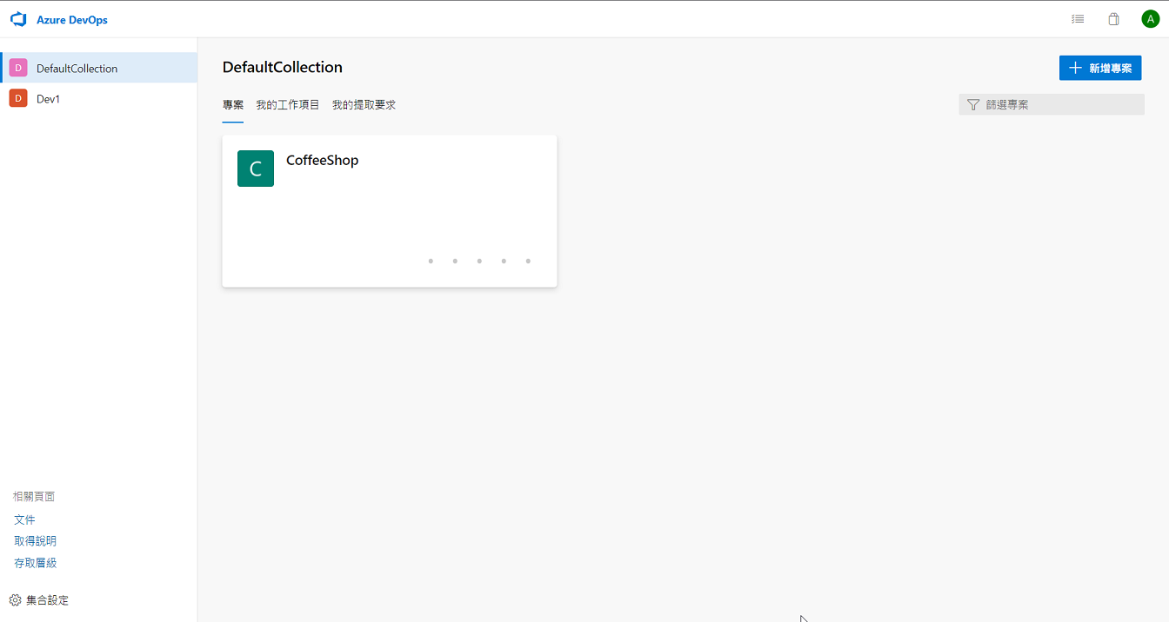Image resolution: width=1169 pixels, height=622 pixels.
Task: Click the work items list icon in header
Action: coord(1078,18)
